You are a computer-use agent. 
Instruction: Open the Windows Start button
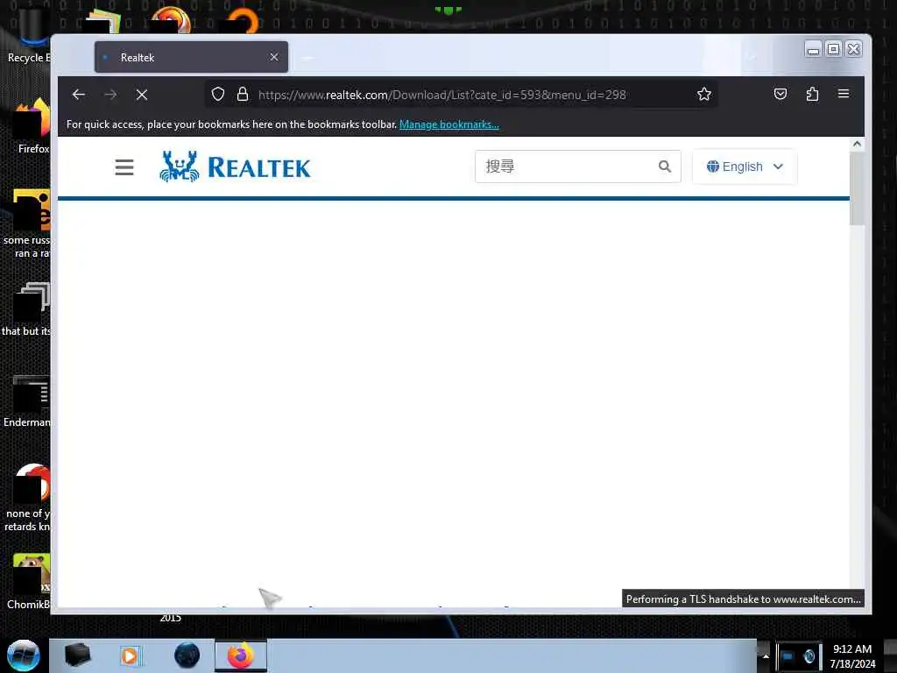tap(24, 655)
